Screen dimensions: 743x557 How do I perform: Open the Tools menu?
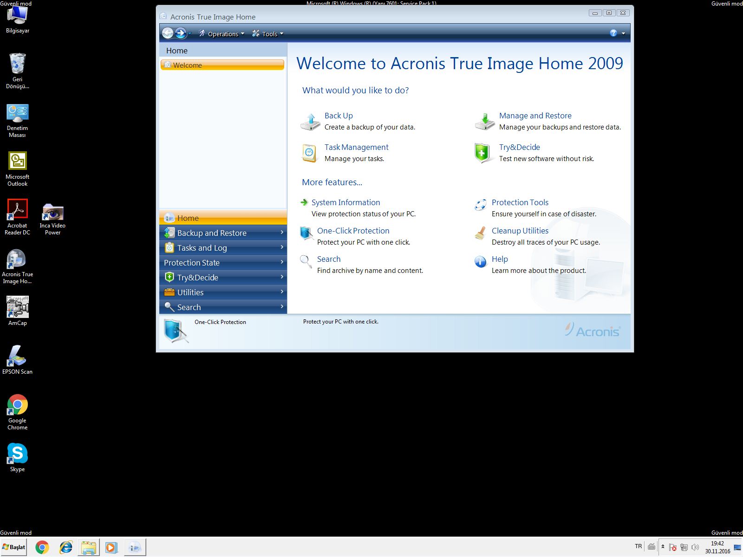click(x=267, y=33)
